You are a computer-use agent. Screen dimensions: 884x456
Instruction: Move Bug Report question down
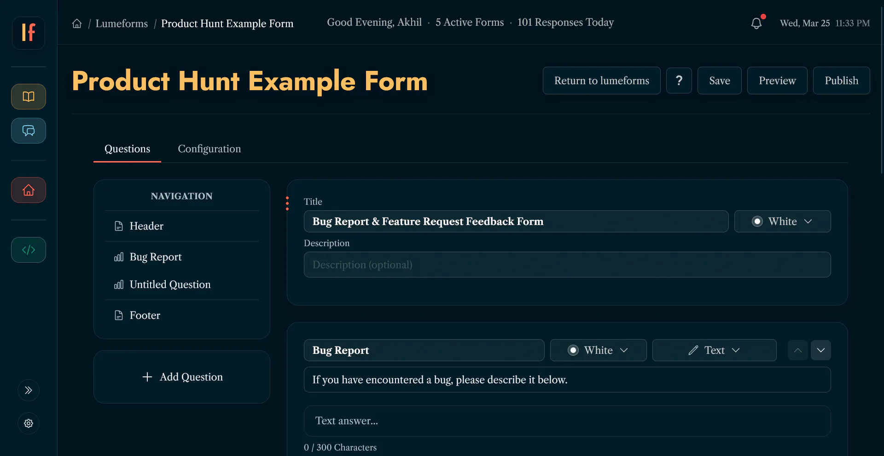click(821, 350)
